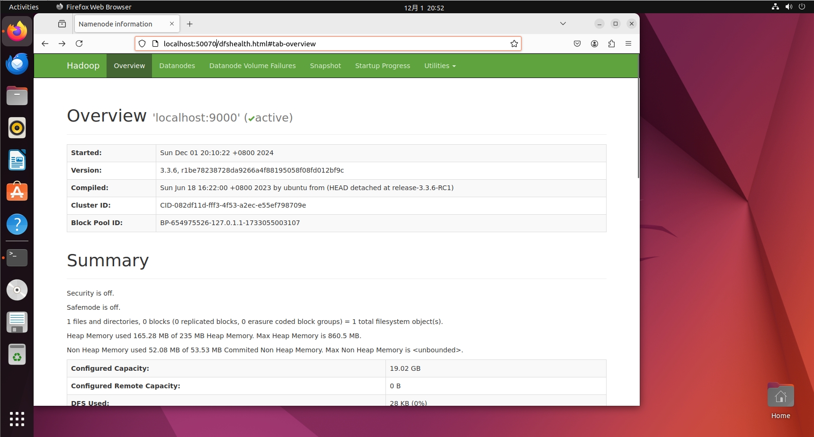Click the URL address bar field
This screenshot has width=814, height=437.
(331, 44)
